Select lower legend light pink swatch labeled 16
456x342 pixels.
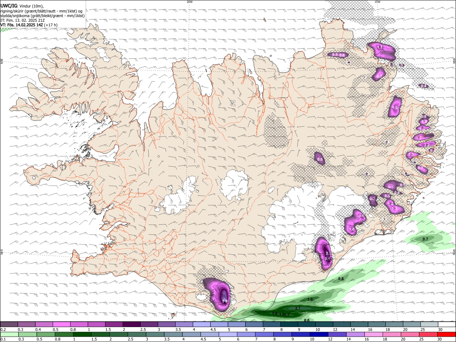pos(374,334)
